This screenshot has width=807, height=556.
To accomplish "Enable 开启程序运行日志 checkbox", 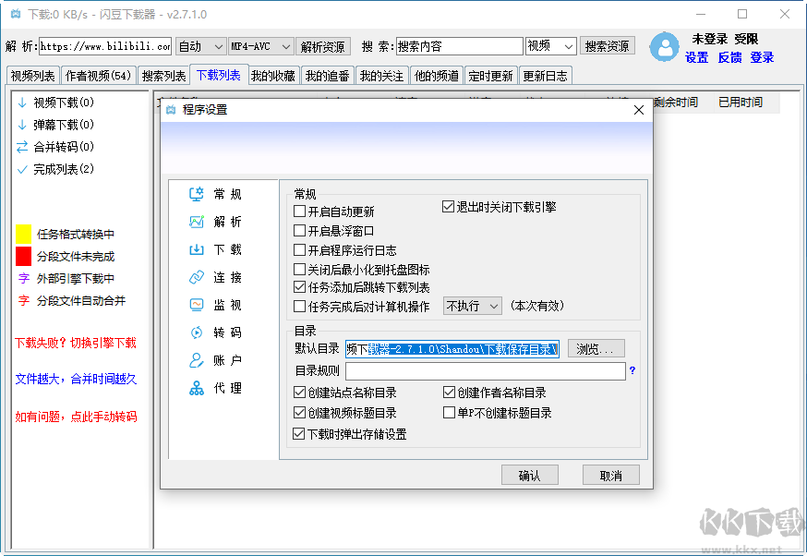I will (299, 250).
